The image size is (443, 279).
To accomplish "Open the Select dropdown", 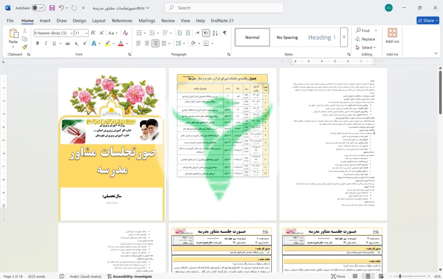I will coord(366,48).
